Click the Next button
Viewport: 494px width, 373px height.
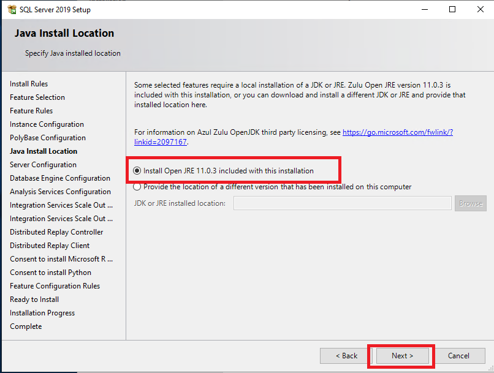click(402, 356)
